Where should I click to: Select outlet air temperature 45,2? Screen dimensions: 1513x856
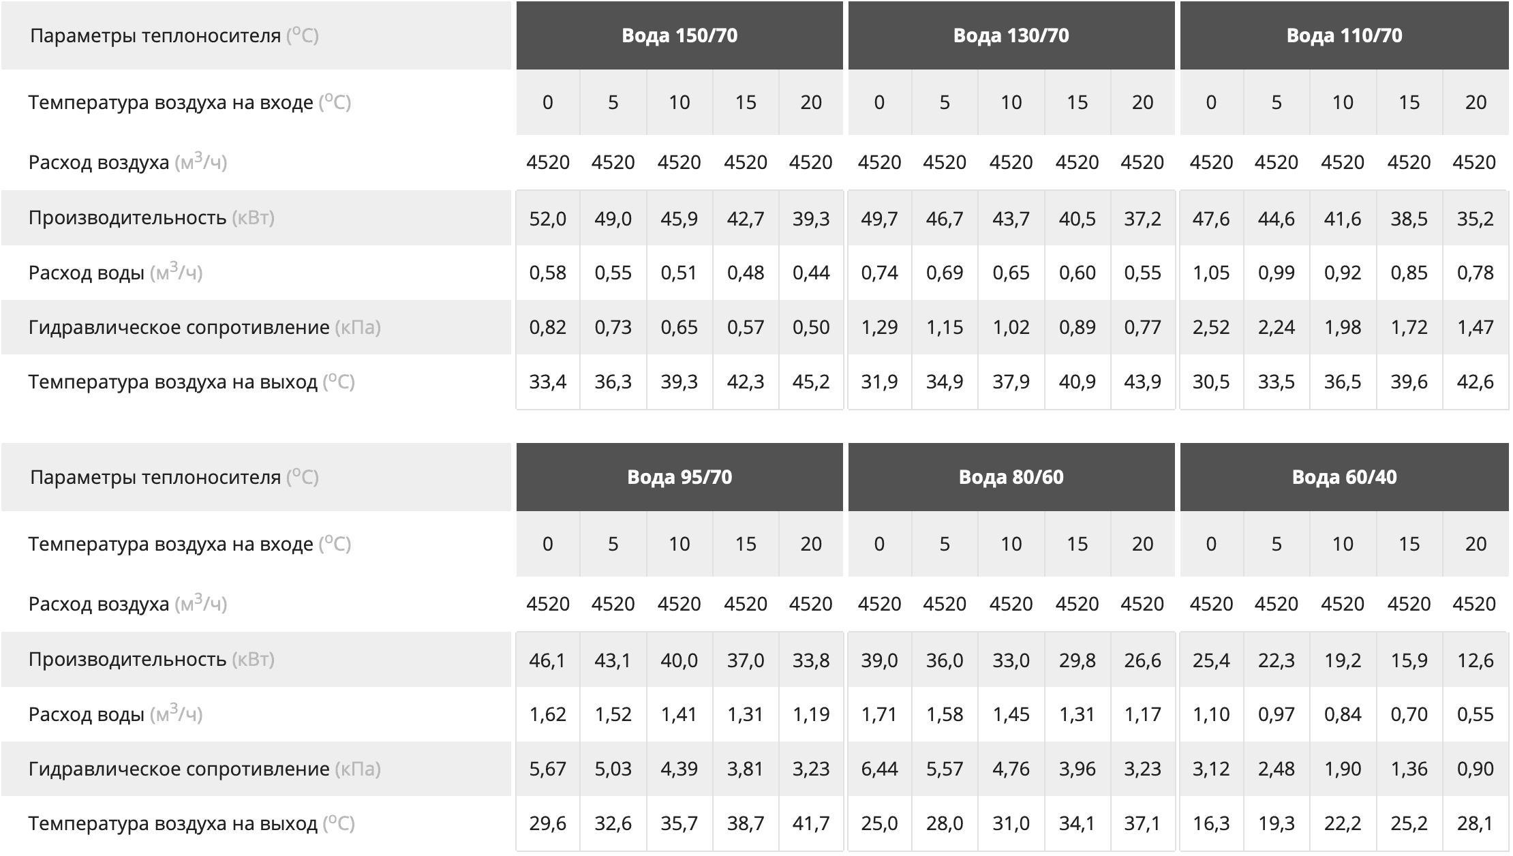click(x=811, y=382)
